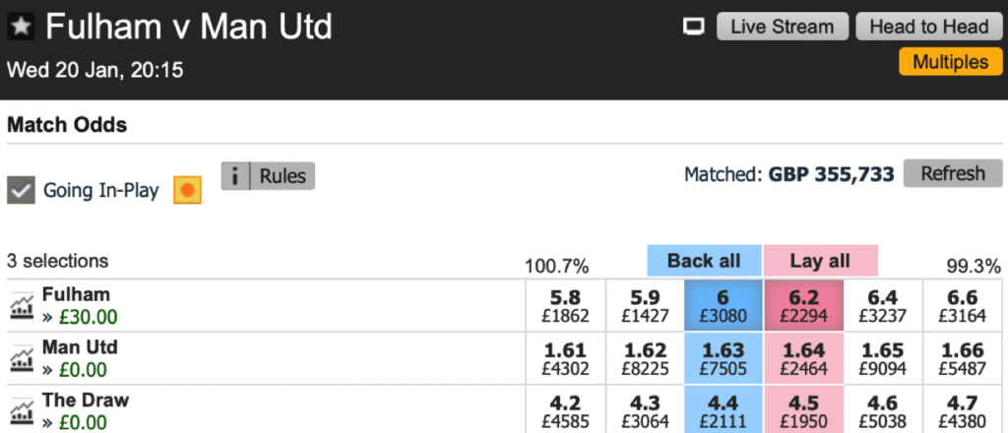The width and height of the screenshot is (1008, 433).
Task: Select Fulham back price 6
Action: click(x=723, y=305)
